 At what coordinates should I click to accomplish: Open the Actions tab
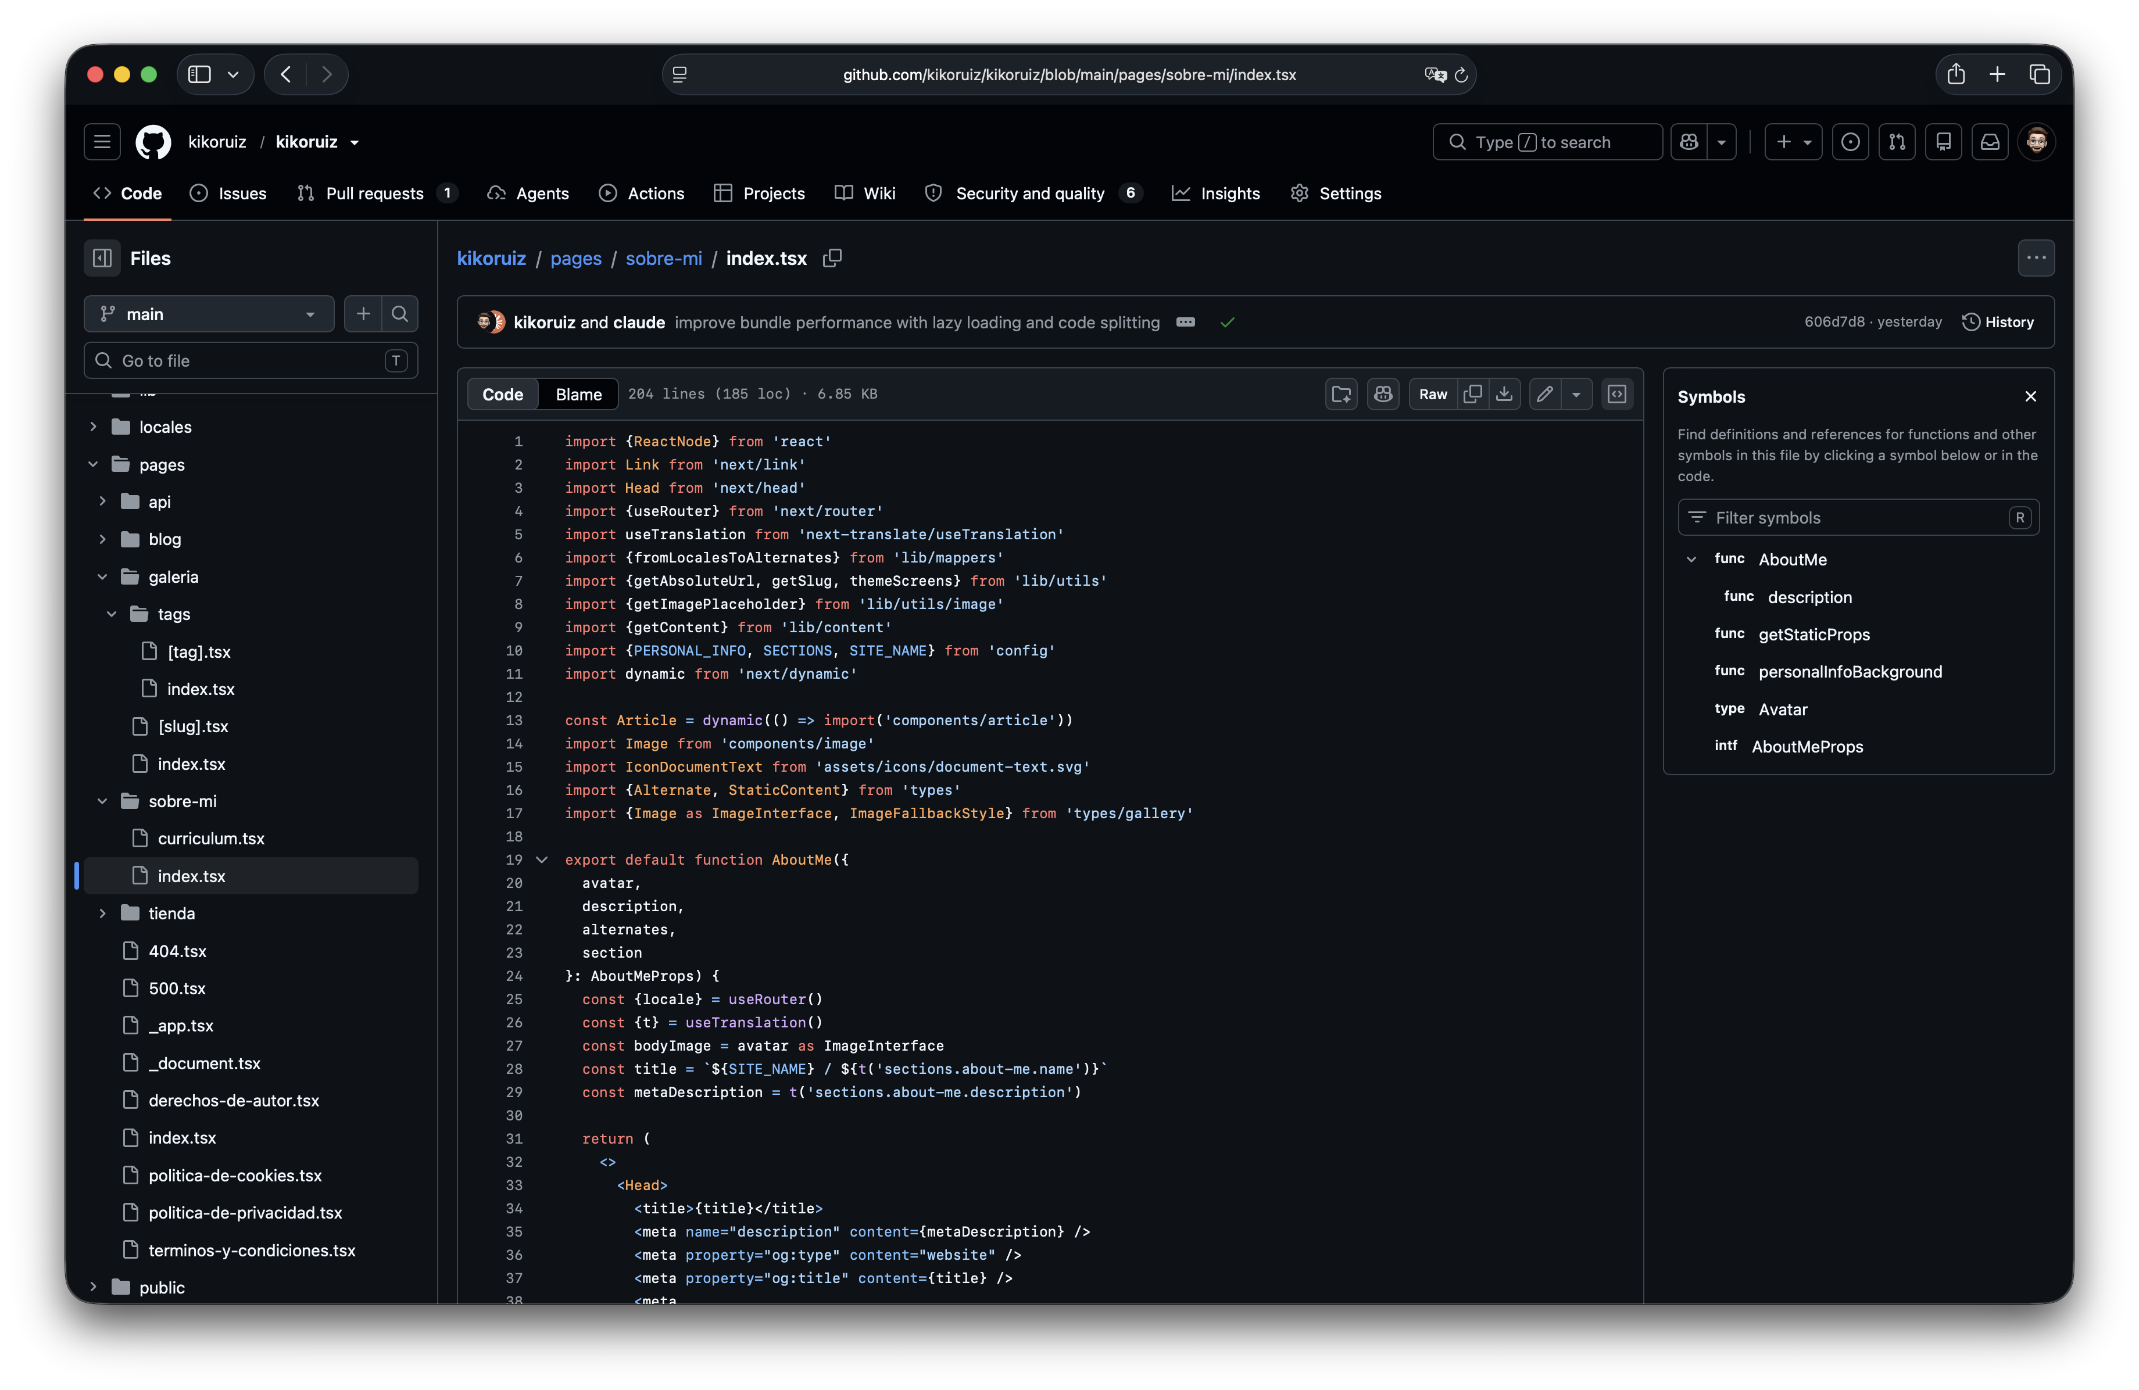pyautogui.click(x=642, y=193)
